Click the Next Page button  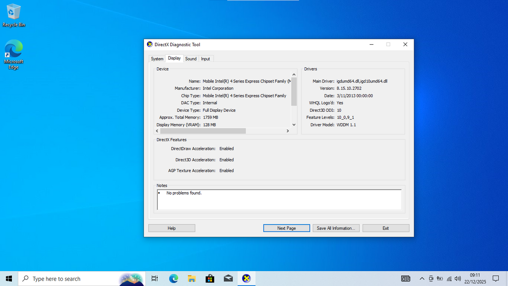[286, 228]
